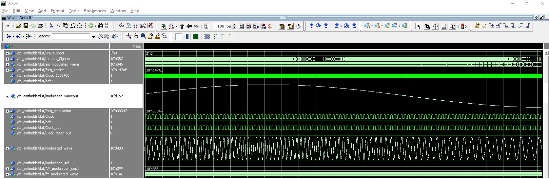Click the Find binoculars icon
Viewport: 549px width, 179px height.
(101, 26)
